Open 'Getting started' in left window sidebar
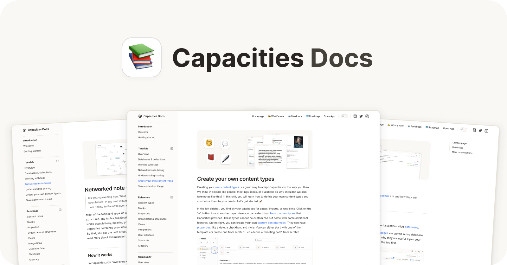Image resolution: width=507 pixels, height=265 pixels. tap(32, 151)
